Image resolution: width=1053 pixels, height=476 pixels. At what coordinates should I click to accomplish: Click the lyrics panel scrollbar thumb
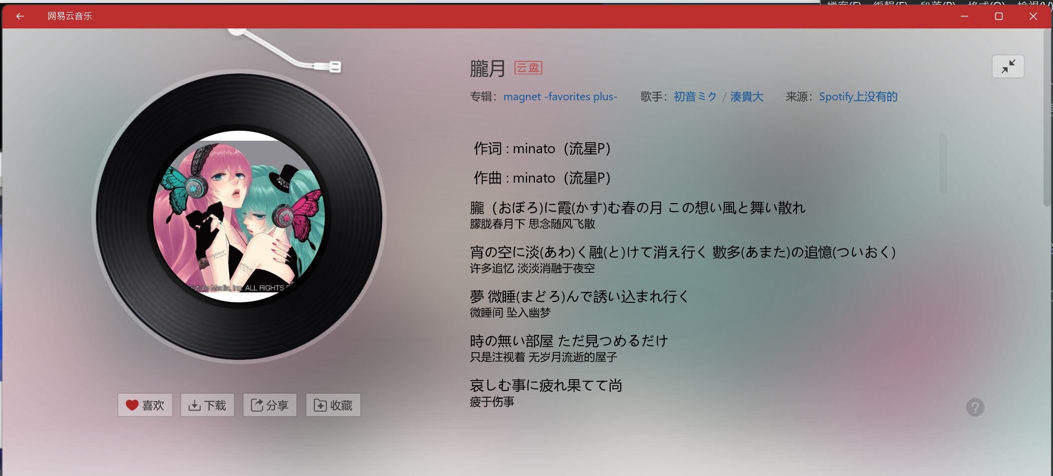pyautogui.click(x=943, y=163)
